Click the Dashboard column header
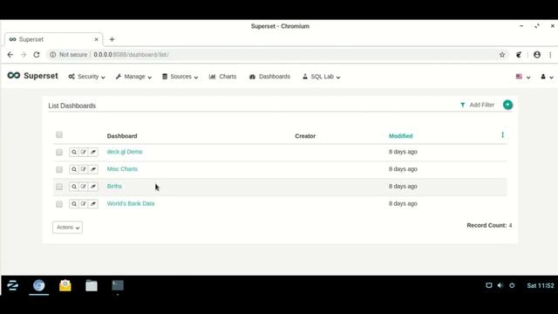This screenshot has width=558, height=314. [122, 136]
